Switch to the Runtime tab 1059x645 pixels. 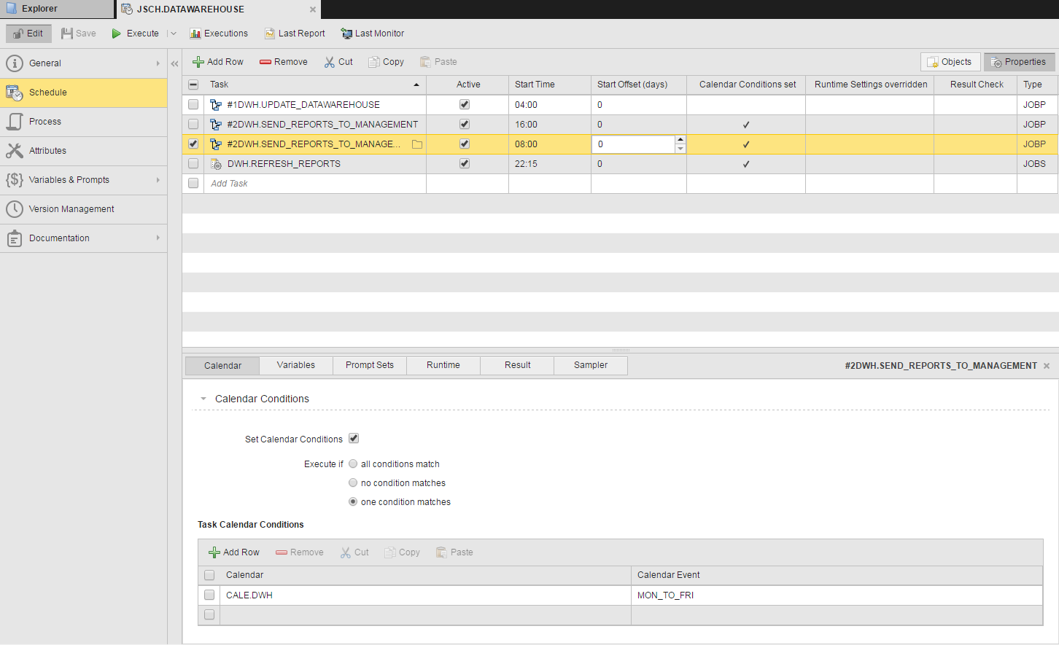(443, 365)
